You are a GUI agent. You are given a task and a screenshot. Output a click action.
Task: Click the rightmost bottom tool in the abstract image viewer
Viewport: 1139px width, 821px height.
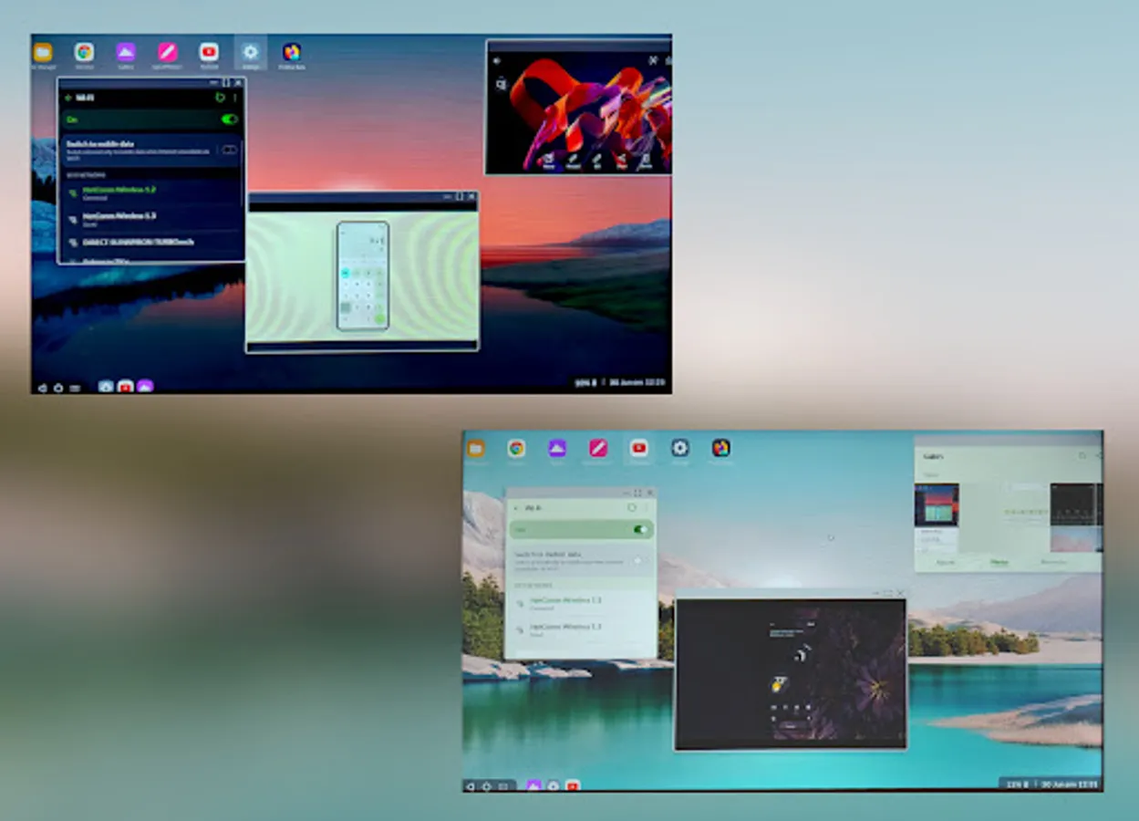click(646, 161)
